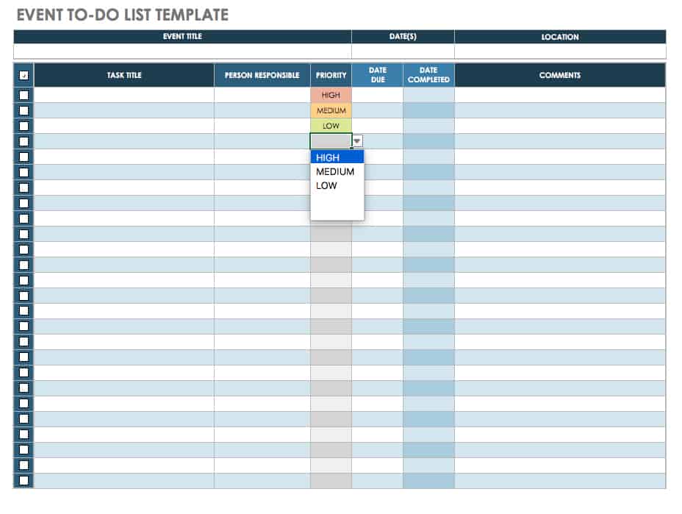Click the empty cell under LOCATION
The image size is (682, 514).
pos(560,51)
